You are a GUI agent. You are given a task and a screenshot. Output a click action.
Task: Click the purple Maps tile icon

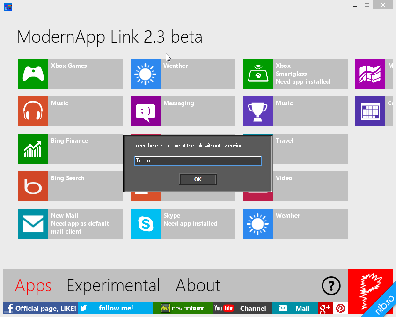pos(370,74)
